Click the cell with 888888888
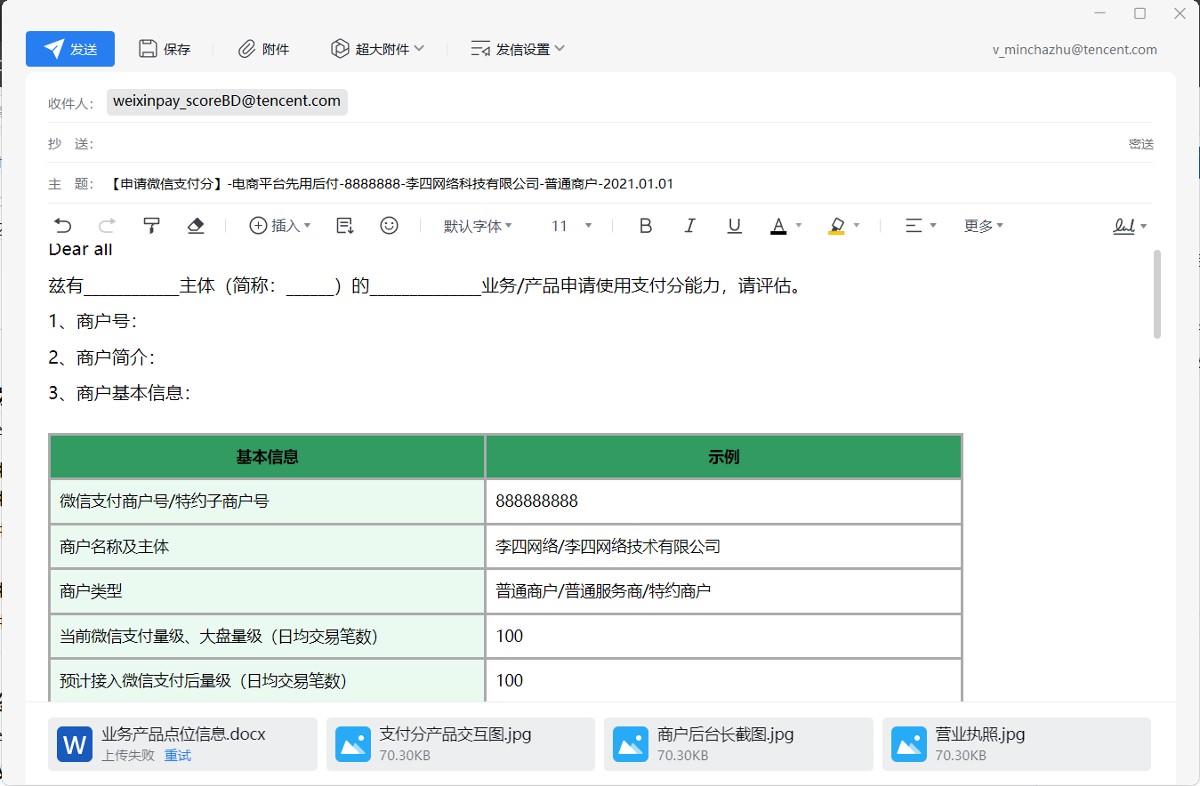1200x786 pixels. point(724,501)
